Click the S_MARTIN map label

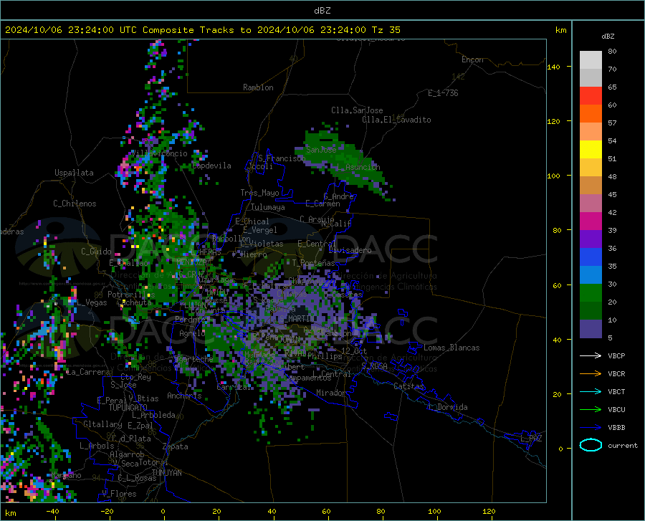(x=297, y=319)
